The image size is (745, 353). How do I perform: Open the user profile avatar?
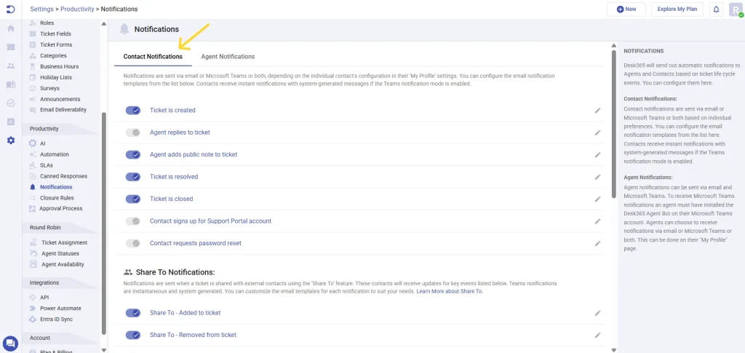click(x=736, y=9)
